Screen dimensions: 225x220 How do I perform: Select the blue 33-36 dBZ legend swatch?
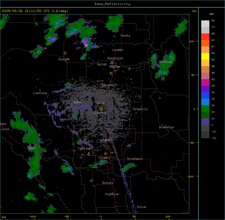(x=205, y=95)
